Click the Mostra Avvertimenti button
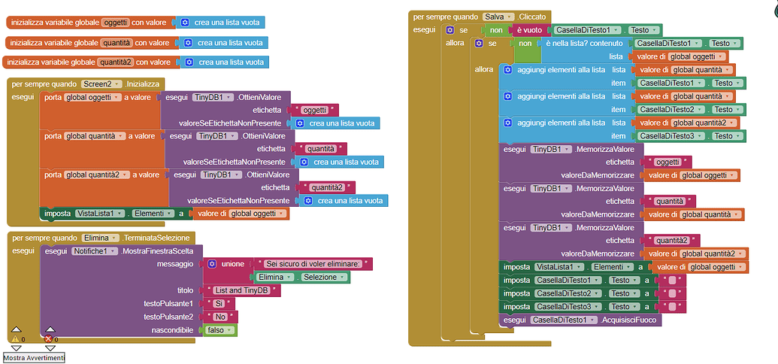778x364 pixels. click(x=34, y=358)
